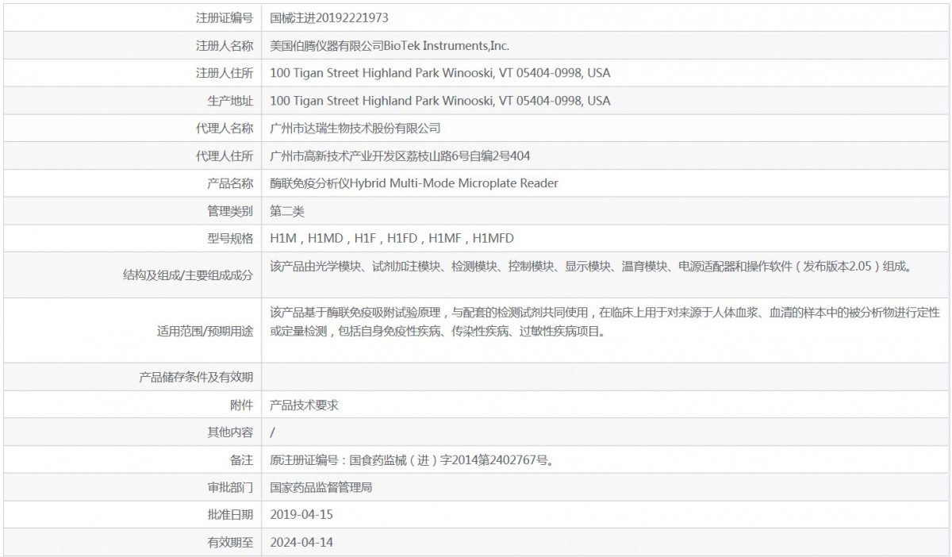
Task: Click the 产品储存条件及有效期 label
Action: [x=196, y=377]
